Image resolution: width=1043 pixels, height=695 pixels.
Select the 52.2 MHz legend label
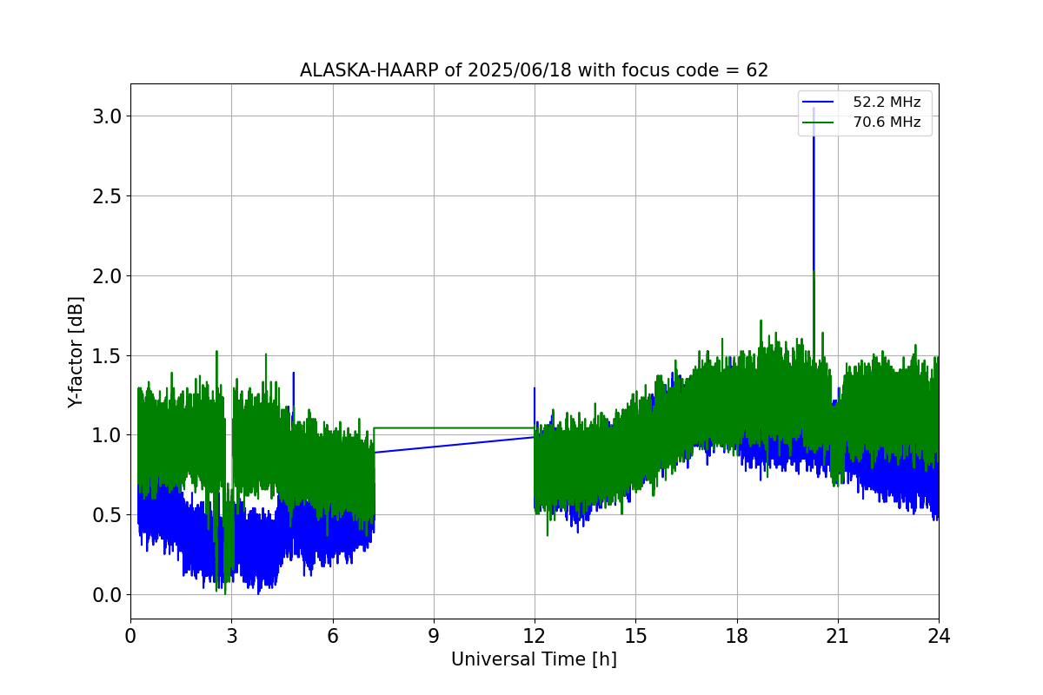click(887, 103)
